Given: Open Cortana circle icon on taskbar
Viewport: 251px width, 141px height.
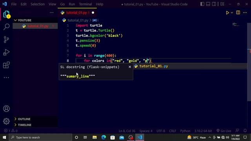Looking at the screenshot, I should coord(76,137).
